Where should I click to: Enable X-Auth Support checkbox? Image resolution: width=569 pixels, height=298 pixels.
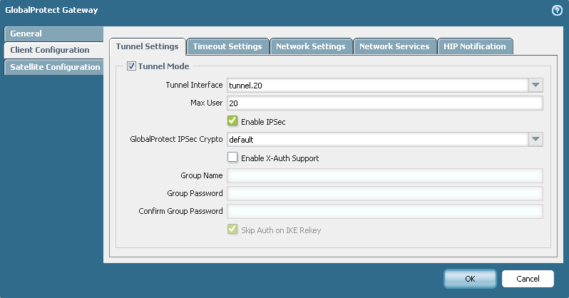click(x=232, y=158)
